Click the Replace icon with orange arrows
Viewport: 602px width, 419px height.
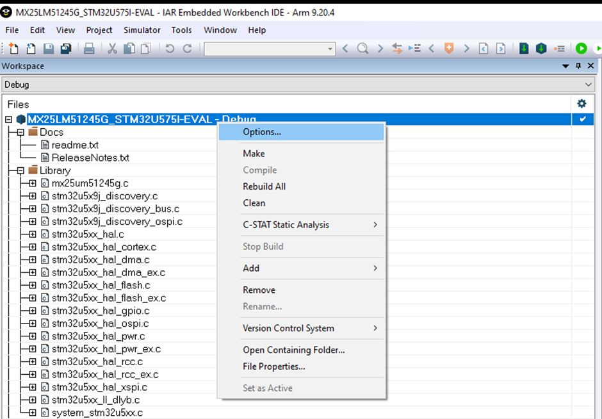click(x=397, y=49)
